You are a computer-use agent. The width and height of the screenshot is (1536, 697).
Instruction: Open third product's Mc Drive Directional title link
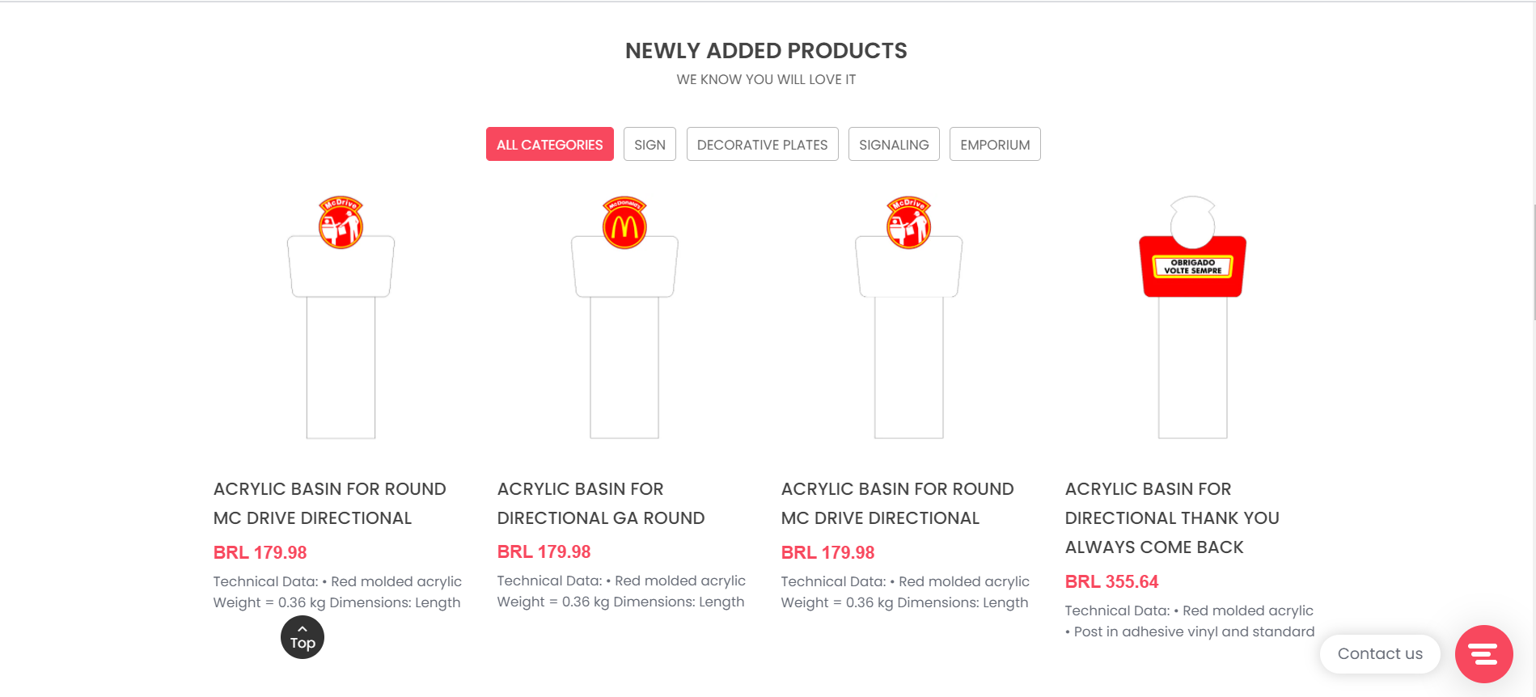(x=897, y=503)
